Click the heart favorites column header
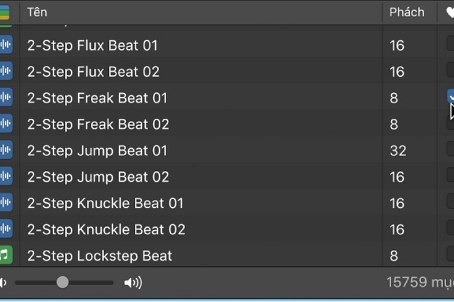This screenshot has height=302, width=454. coord(450,12)
